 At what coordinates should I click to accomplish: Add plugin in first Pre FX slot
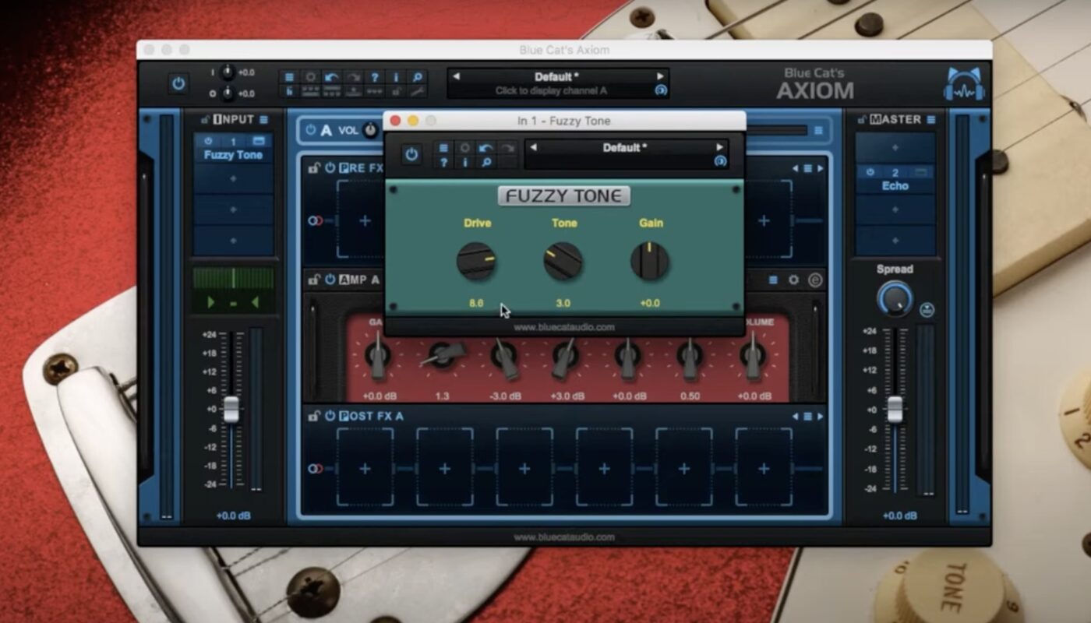[x=365, y=220]
